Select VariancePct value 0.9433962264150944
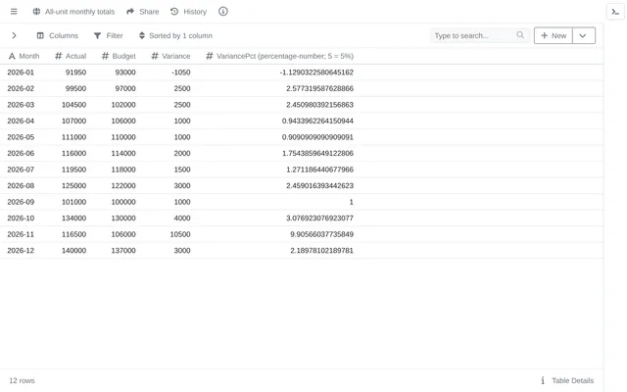The height and width of the screenshot is (392, 627). click(317, 121)
